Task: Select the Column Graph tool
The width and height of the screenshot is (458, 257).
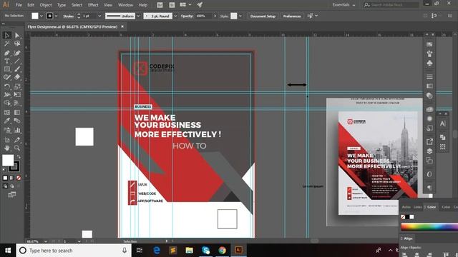Action: 17,130
